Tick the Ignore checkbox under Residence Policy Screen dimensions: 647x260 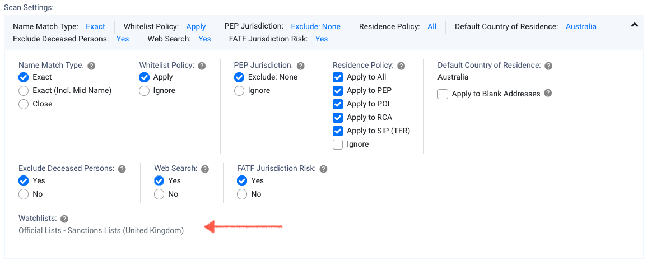[338, 145]
